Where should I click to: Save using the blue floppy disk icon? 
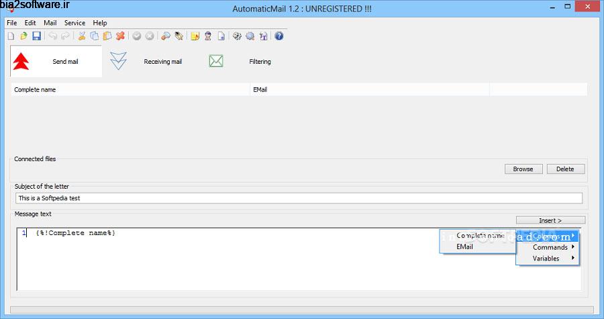click(36, 36)
